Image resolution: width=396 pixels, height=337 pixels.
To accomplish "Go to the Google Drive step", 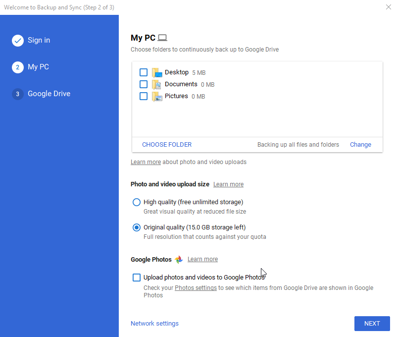I will point(49,94).
